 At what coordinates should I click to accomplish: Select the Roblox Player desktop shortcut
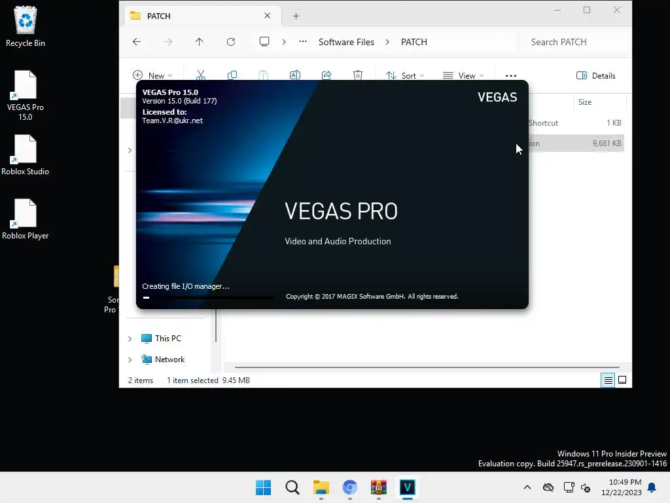tap(26, 219)
